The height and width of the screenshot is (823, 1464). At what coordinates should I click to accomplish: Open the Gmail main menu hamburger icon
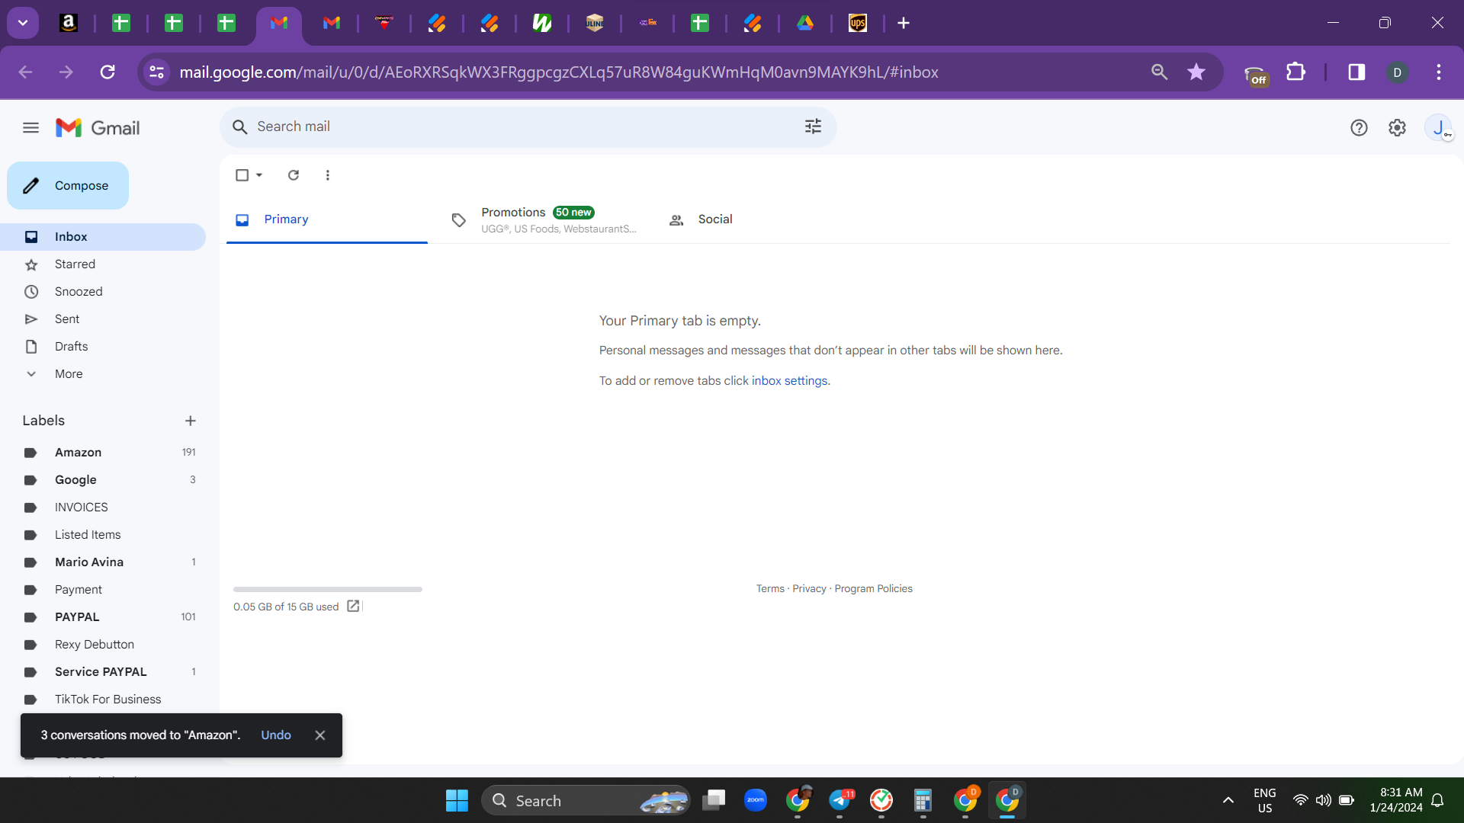[30, 128]
